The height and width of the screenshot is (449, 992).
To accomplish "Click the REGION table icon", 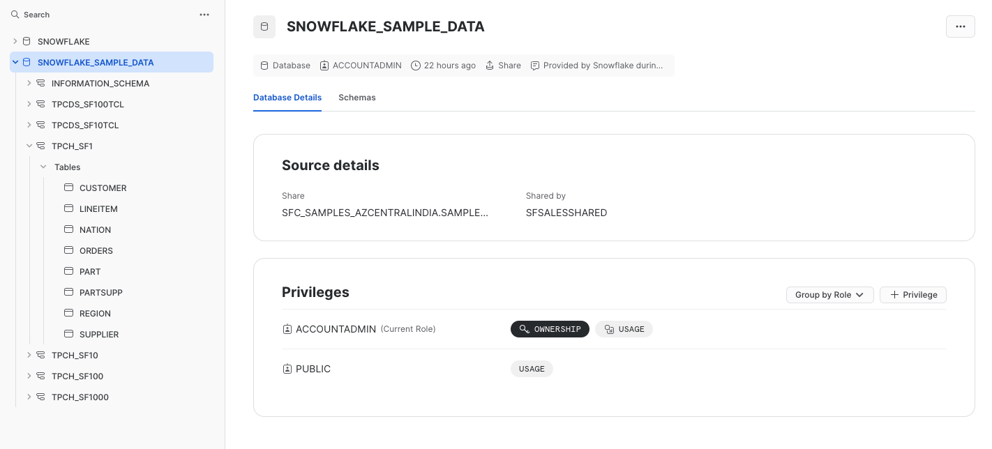I will pyautogui.click(x=68, y=313).
